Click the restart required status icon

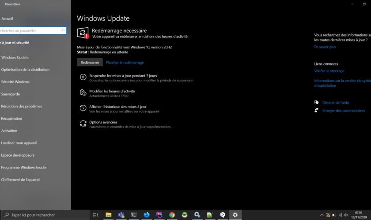point(83,33)
